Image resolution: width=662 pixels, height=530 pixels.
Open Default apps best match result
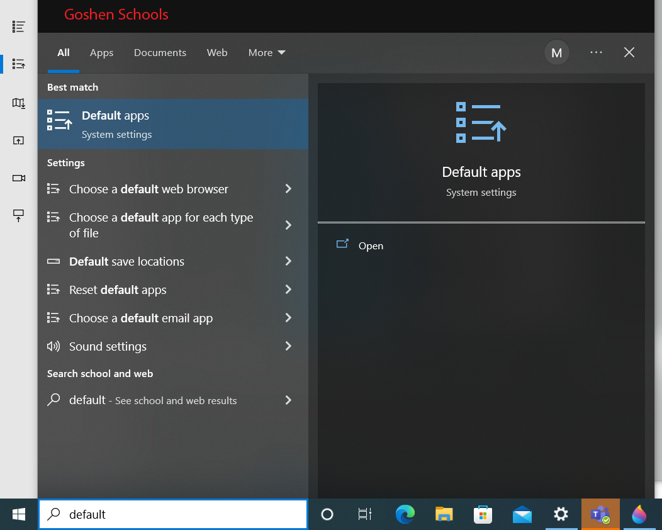pos(173,124)
